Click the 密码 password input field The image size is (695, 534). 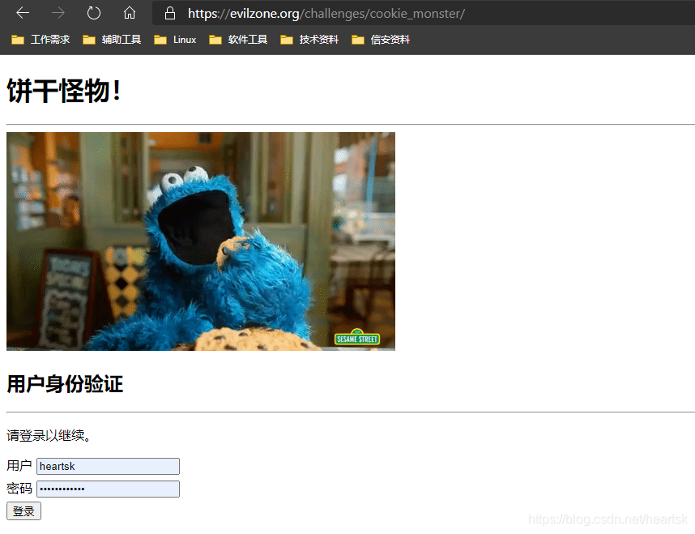coord(108,489)
